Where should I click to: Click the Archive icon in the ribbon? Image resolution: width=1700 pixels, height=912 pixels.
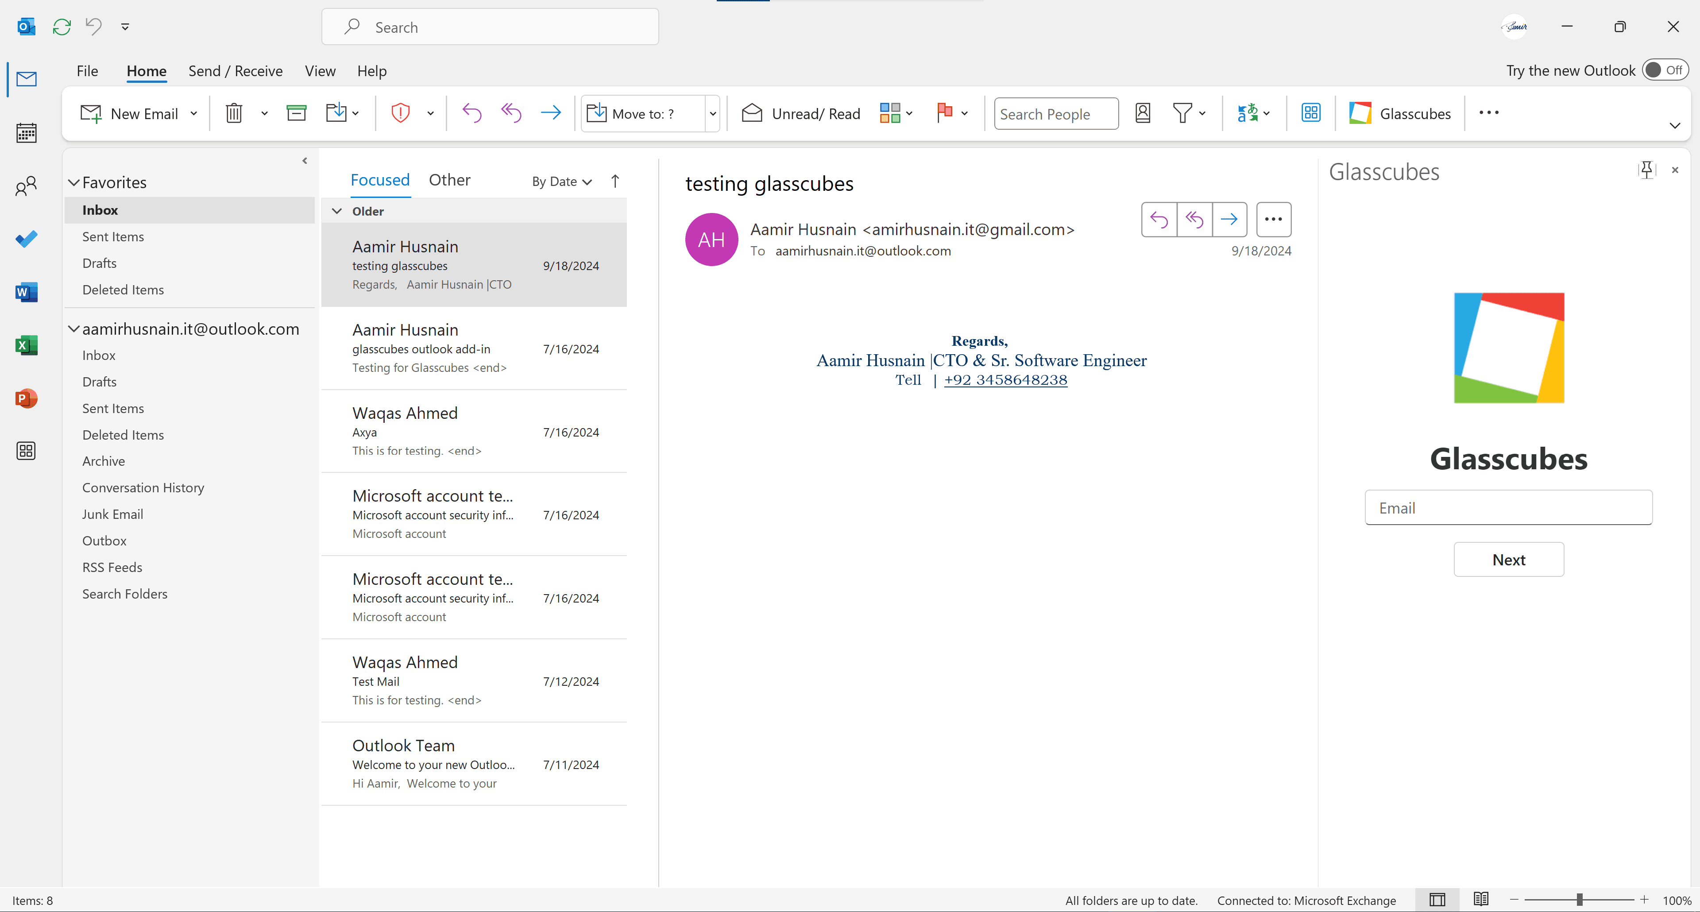pos(296,112)
